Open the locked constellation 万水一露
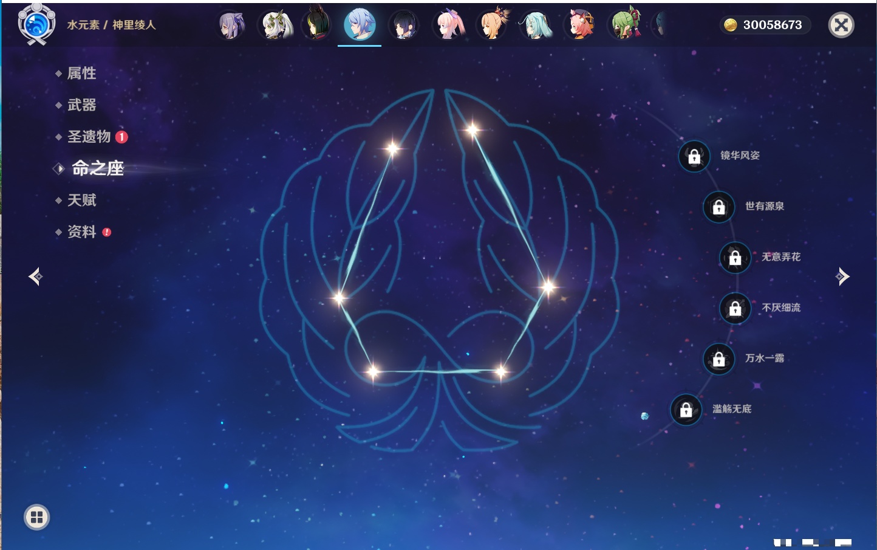 pyautogui.click(x=719, y=359)
